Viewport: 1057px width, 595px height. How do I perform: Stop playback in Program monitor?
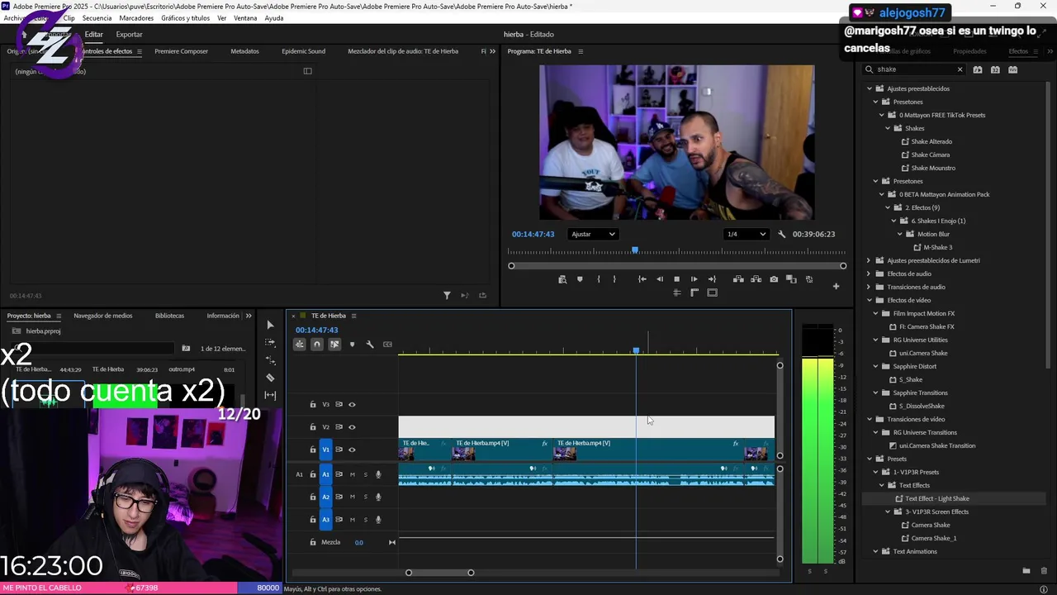click(676, 279)
